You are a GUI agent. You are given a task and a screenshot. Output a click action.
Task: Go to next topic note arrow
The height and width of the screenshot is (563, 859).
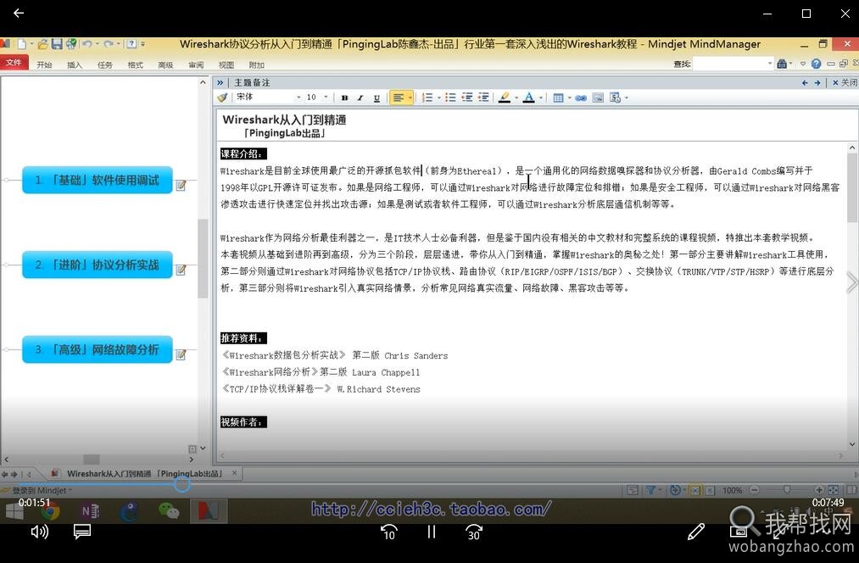click(817, 83)
